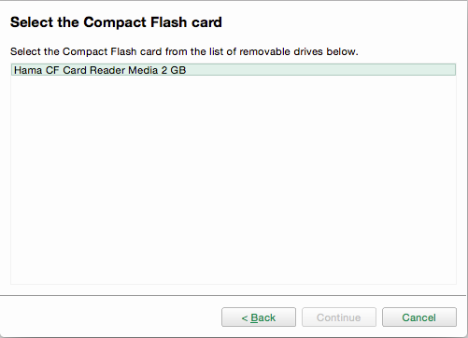This screenshot has height=338, width=468.
Task: Click right end of highlighted drive row
Action: coord(436,70)
